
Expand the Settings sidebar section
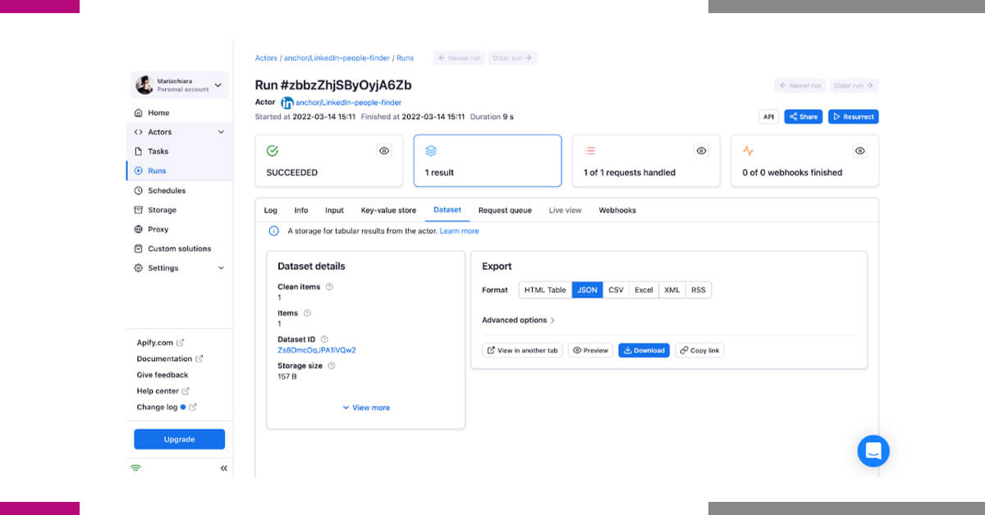coord(221,268)
